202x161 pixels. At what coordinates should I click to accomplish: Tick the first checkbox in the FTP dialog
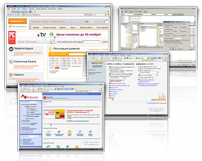[x=165, y=27]
